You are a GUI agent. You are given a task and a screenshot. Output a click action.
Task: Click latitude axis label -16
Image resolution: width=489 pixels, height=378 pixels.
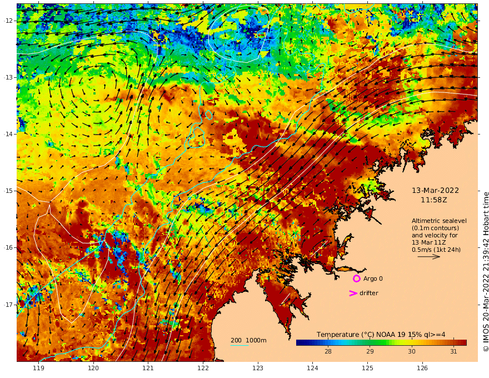pos(8,247)
